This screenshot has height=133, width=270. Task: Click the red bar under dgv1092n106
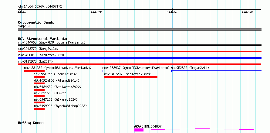(39, 83)
